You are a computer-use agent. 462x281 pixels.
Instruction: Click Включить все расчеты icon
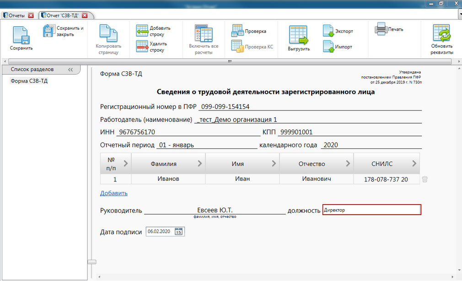coord(204,33)
